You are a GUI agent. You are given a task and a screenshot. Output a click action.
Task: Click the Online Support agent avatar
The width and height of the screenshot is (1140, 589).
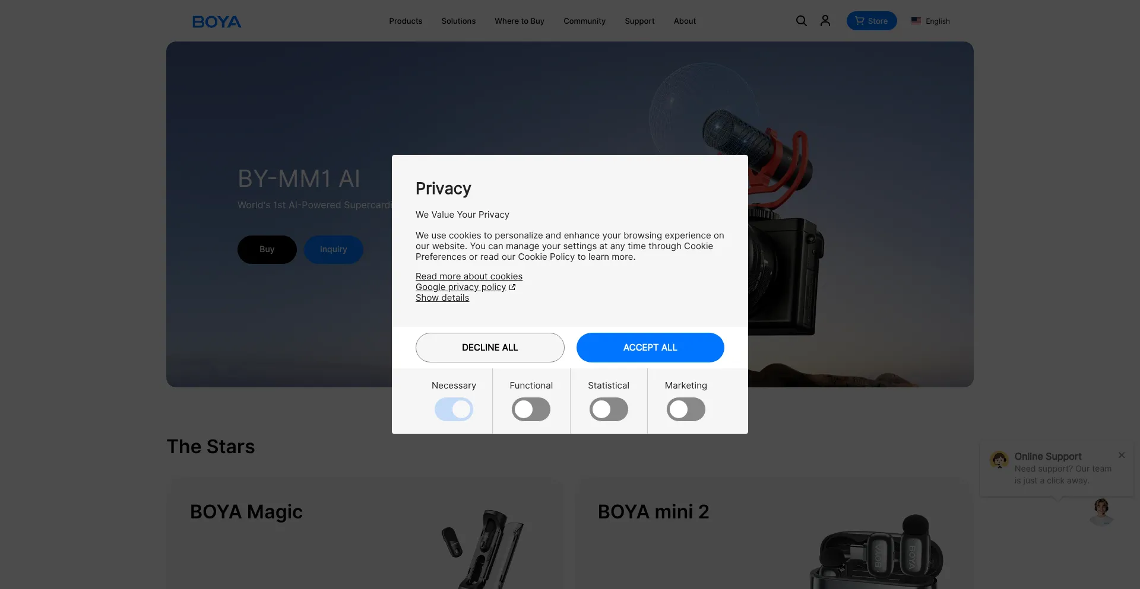pos(999,460)
